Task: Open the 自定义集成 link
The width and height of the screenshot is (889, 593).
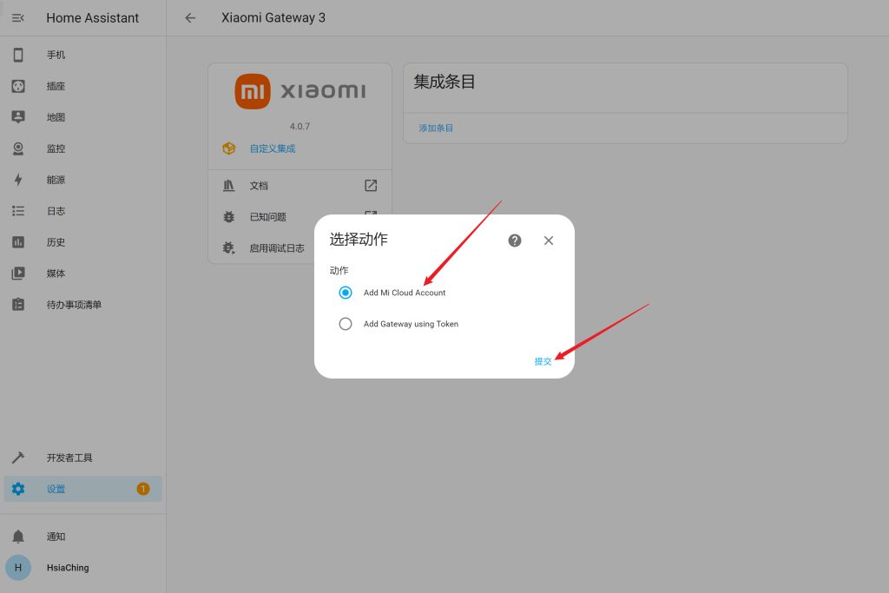Action: tap(273, 148)
